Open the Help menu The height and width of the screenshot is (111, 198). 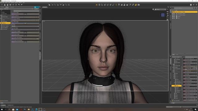24,2
